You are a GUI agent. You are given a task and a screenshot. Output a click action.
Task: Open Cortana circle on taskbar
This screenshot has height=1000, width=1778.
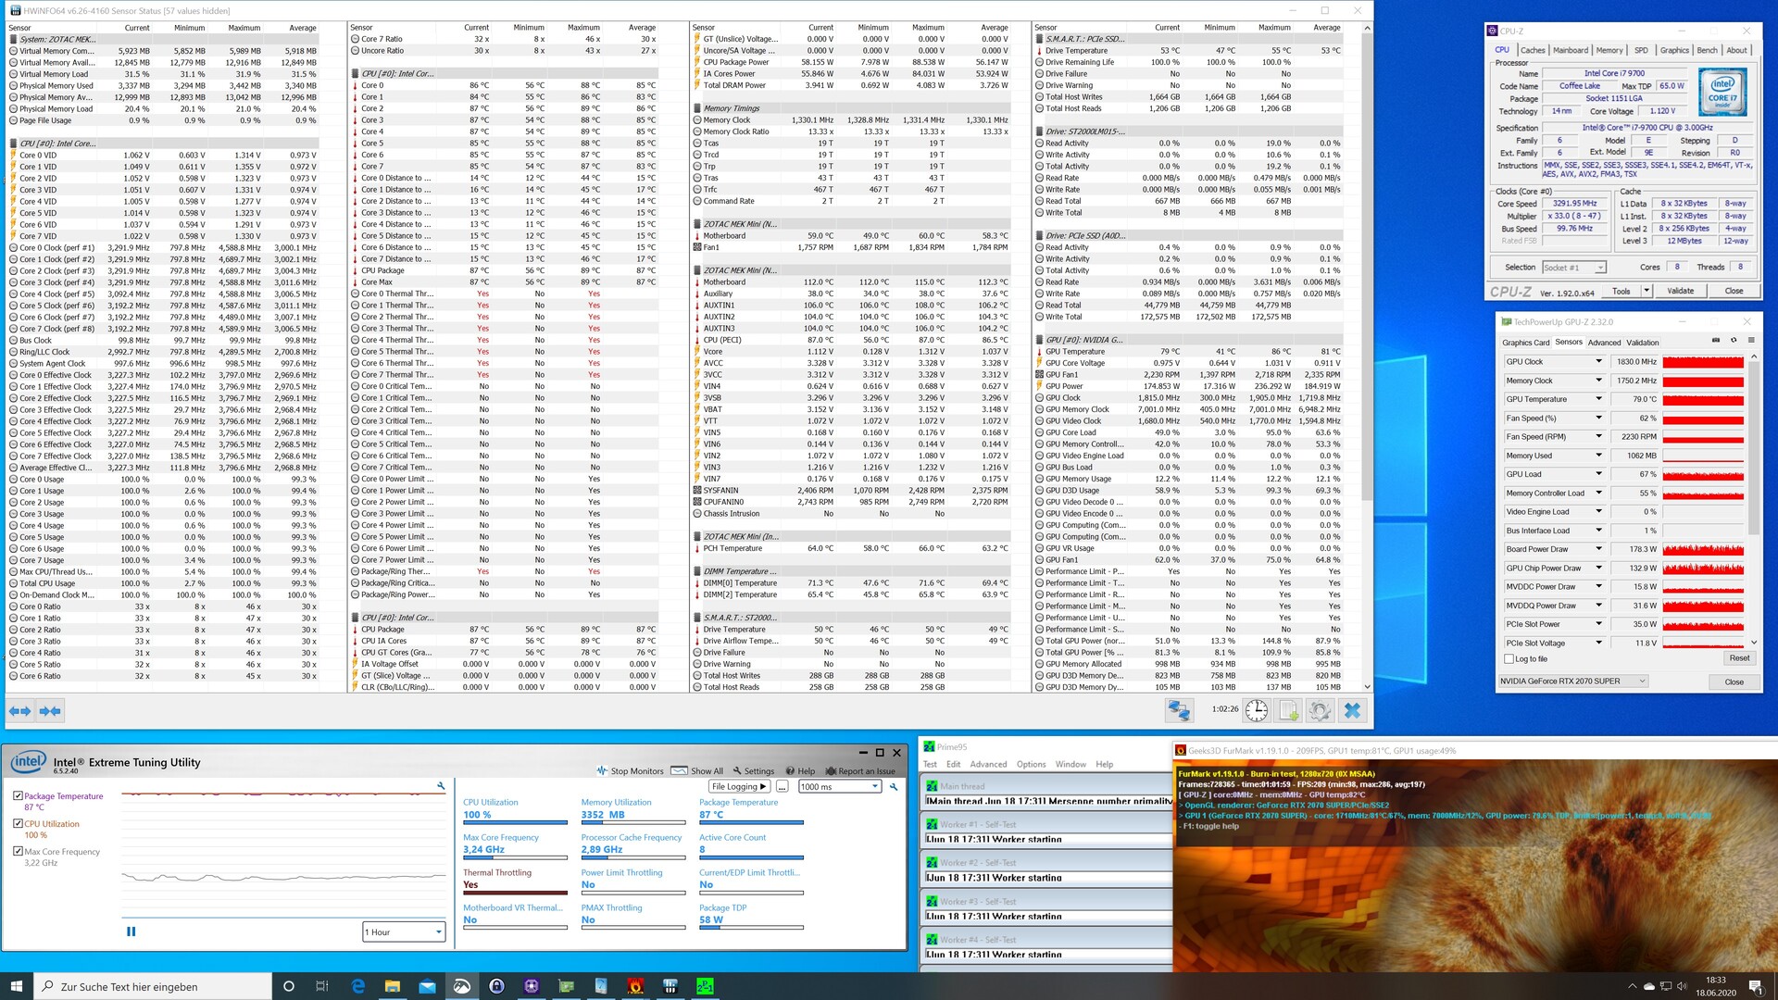(x=288, y=986)
